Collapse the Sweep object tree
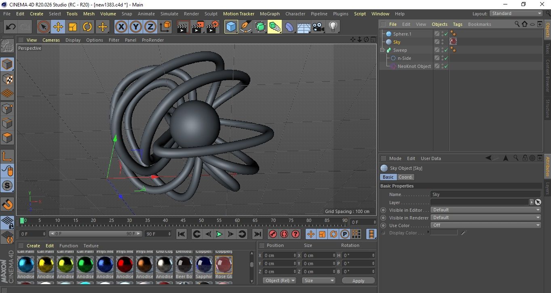The image size is (551, 293). click(382, 50)
